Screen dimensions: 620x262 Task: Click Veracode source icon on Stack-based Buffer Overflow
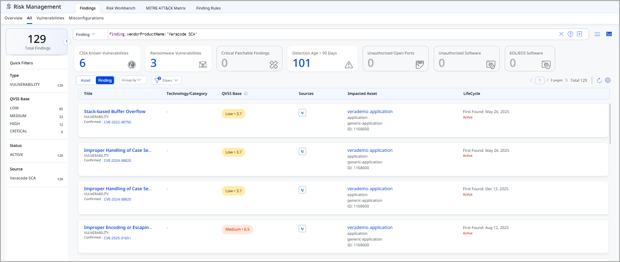pyautogui.click(x=302, y=113)
